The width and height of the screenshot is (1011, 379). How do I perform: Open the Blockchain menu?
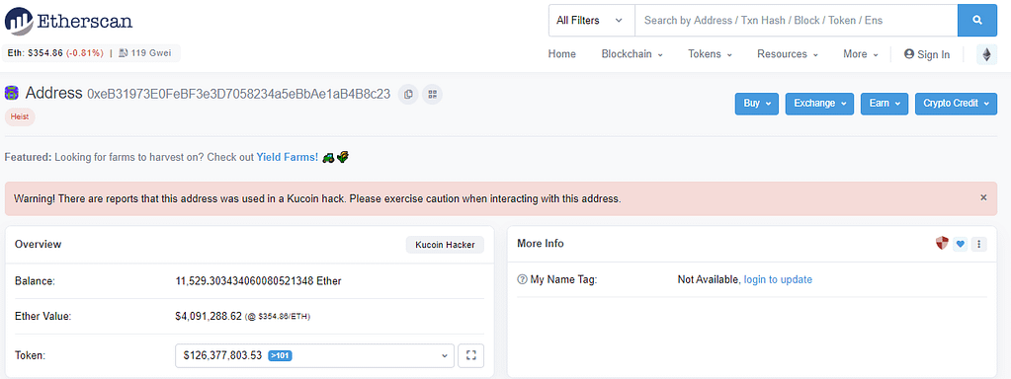632,54
